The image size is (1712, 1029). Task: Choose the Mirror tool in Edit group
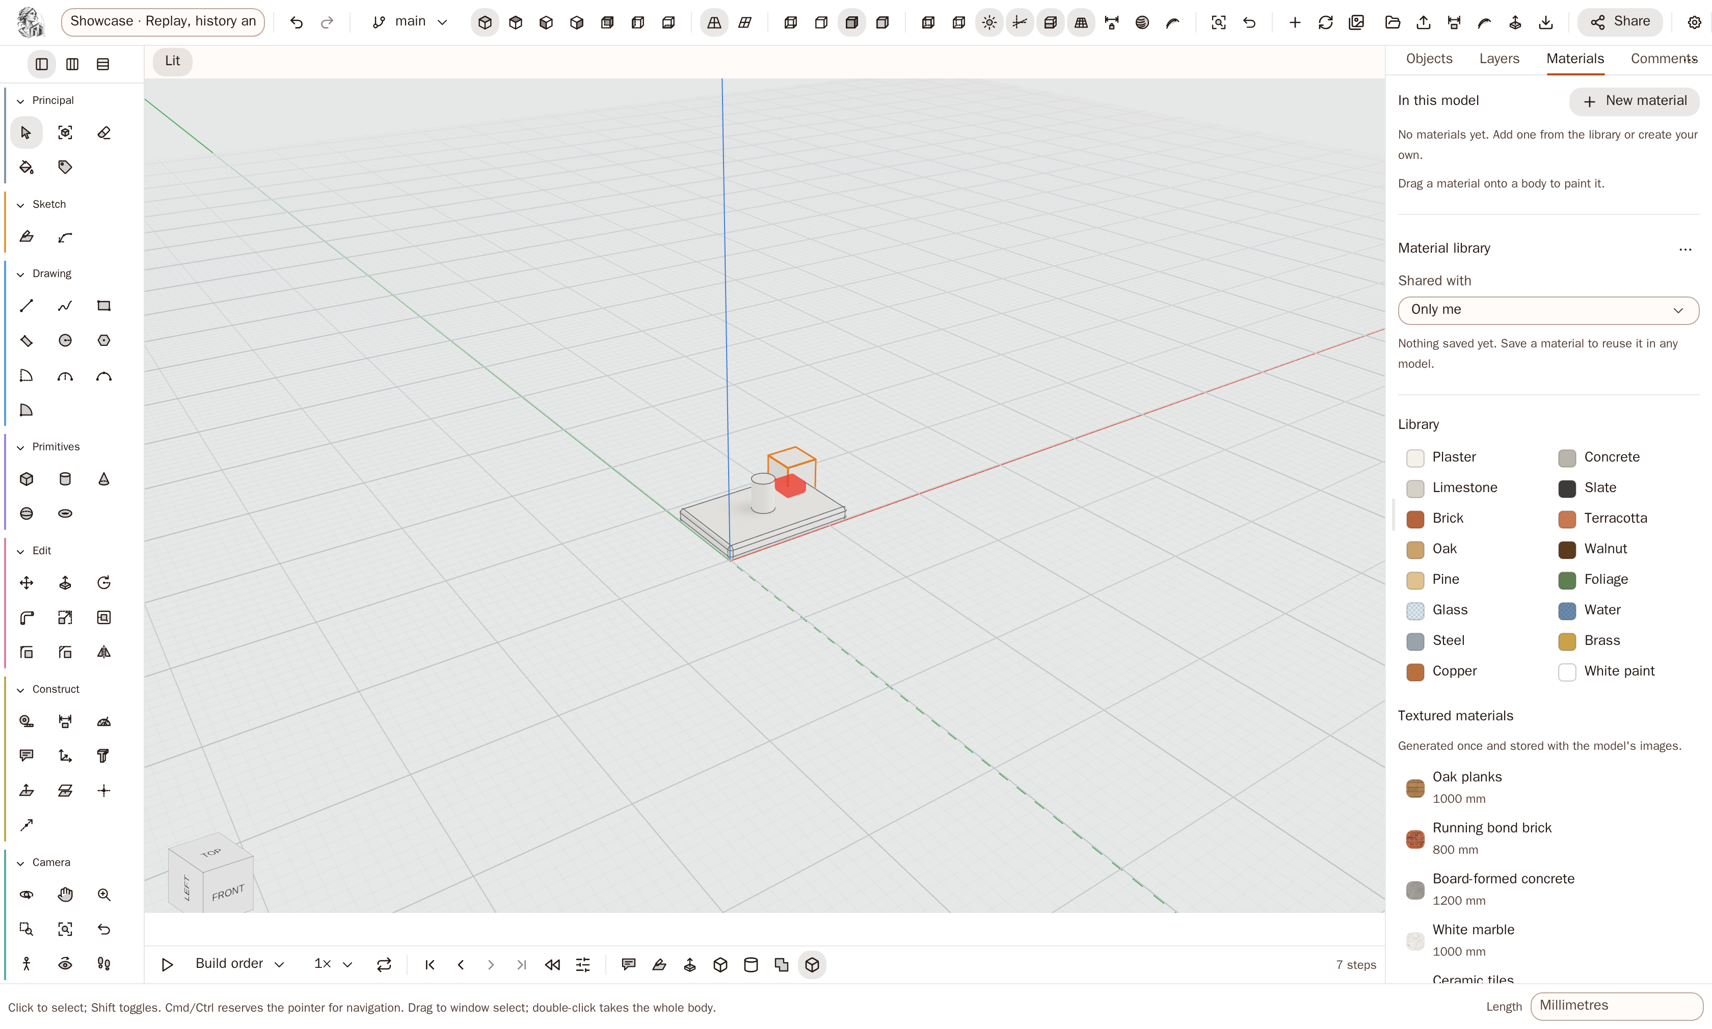pyautogui.click(x=104, y=653)
